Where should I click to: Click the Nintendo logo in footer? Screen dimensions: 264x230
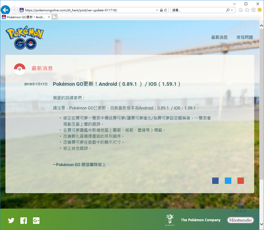tap(241, 220)
